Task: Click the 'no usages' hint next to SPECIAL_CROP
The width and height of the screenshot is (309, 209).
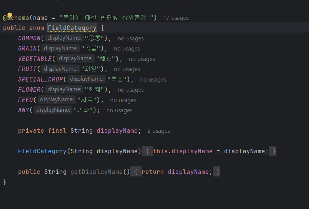Action: tap(153, 80)
